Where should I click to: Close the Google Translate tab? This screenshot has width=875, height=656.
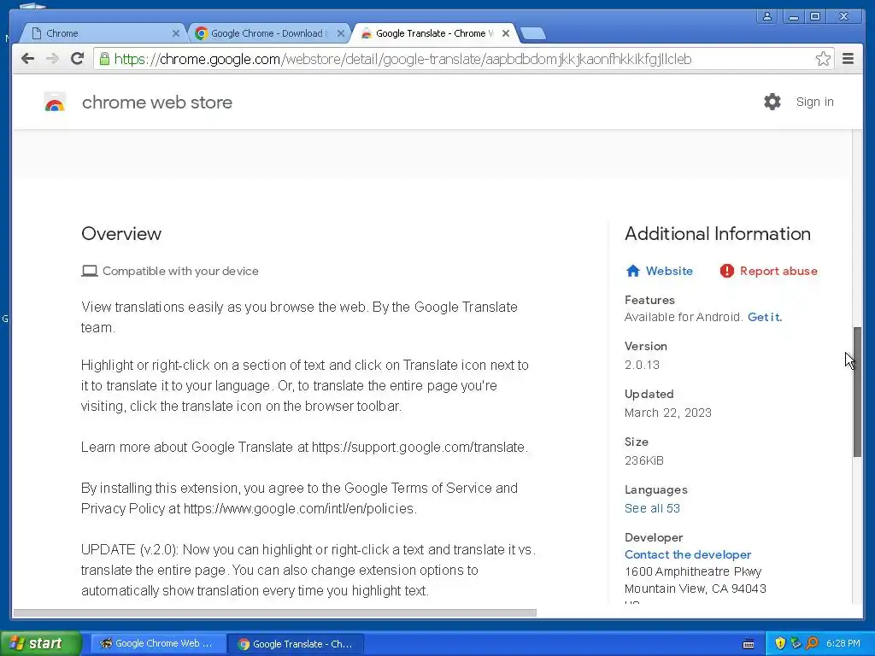click(x=506, y=33)
